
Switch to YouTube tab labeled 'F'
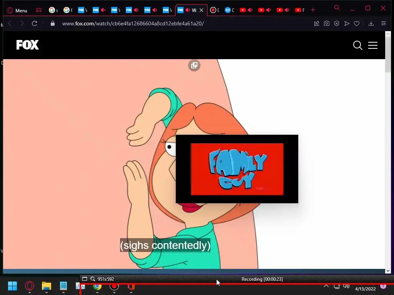300,10
